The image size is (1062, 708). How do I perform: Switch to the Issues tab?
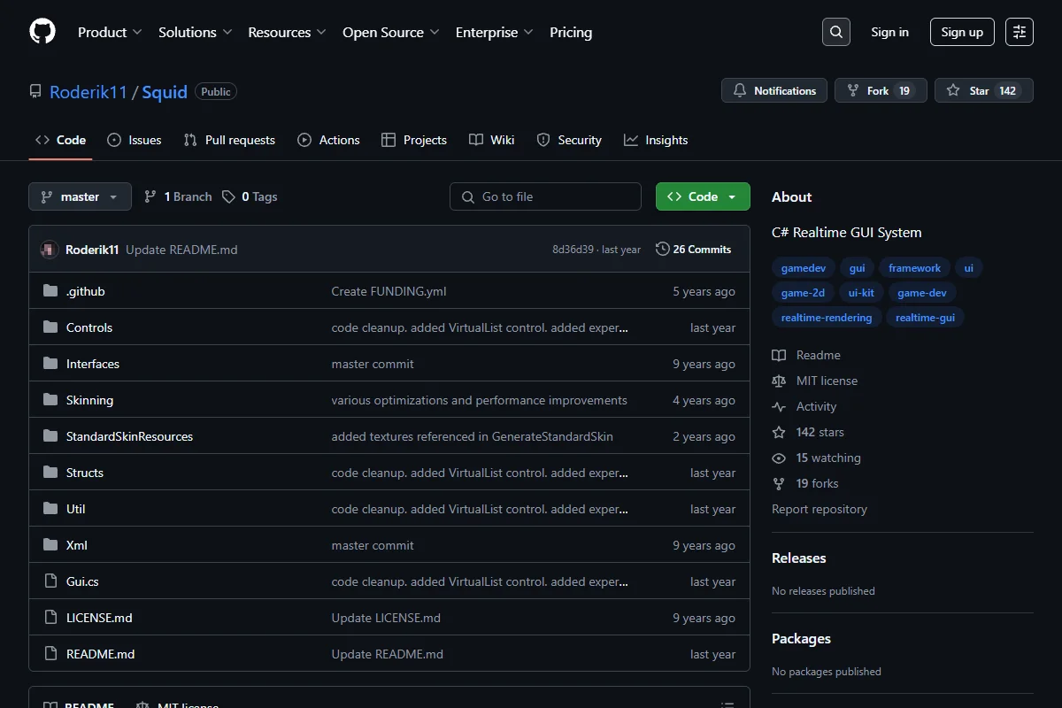pos(135,140)
